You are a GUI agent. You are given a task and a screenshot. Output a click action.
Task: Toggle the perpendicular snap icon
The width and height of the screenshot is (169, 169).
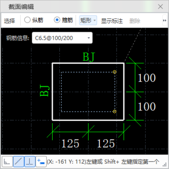click(30, 161)
